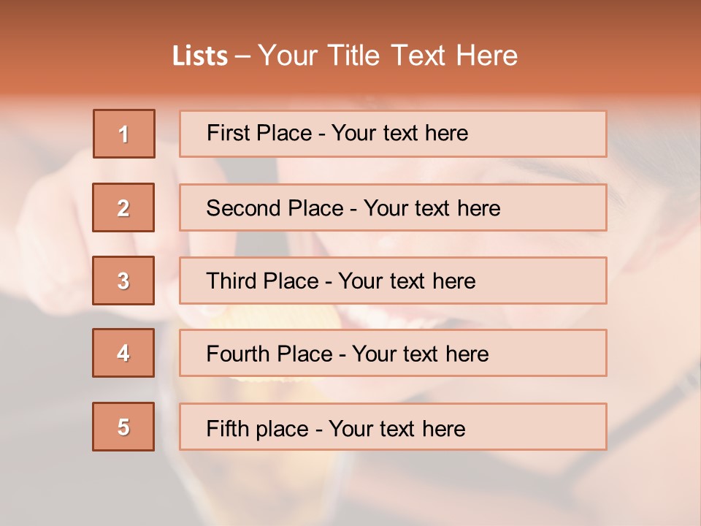The height and width of the screenshot is (526, 701).
Task: Click the slide title text
Action: pos(345,56)
